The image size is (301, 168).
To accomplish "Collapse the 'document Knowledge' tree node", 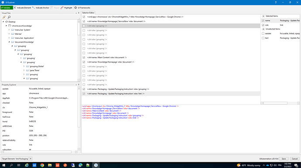I will (9, 42).
